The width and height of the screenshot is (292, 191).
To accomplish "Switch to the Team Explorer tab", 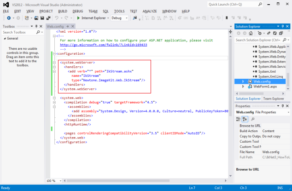I will pos(273,98).
